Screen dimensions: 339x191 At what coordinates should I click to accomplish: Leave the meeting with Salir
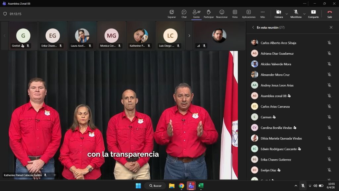(x=329, y=14)
